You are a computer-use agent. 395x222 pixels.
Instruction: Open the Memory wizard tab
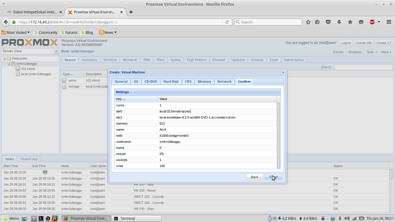(x=204, y=82)
